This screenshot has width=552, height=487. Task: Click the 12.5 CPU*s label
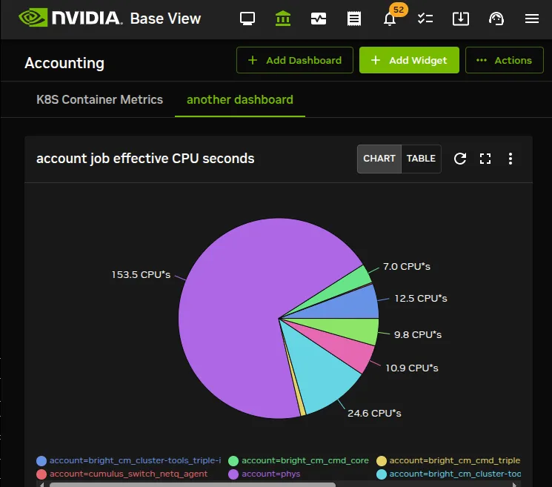[421, 298]
